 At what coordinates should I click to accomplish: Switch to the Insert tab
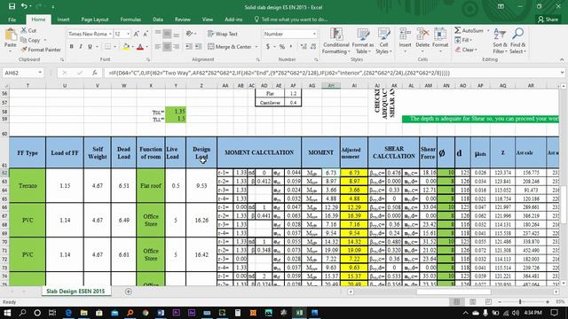click(63, 19)
